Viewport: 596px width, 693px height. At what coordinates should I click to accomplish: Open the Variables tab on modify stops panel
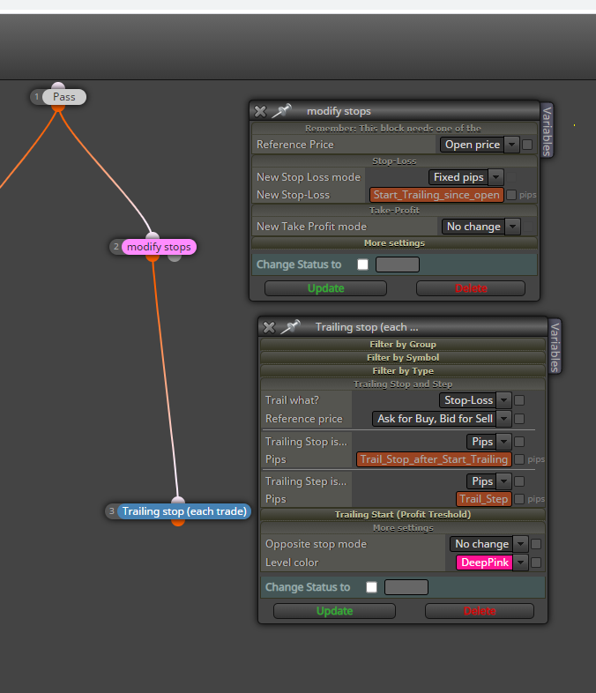(x=547, y=131)
